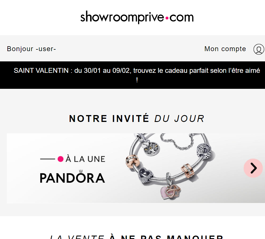This screenshot has width=265, height=239.
Task: Click the silver safety chain on the bracelet
Action: 177,142
